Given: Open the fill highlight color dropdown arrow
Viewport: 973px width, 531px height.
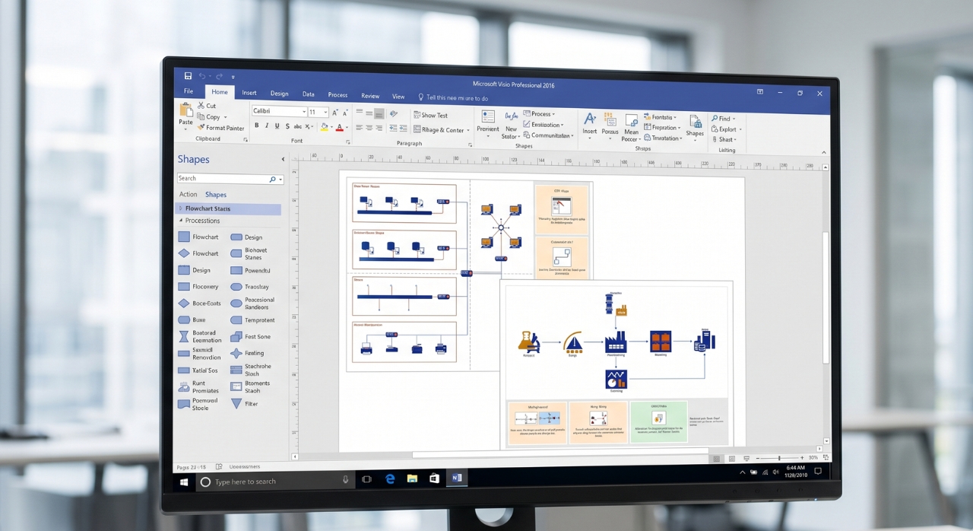Looking at the screenshot, I should (331, 126).
